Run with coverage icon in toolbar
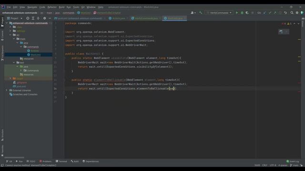This screenshot has height=171, width=305. pyautogui.click(x=247, y=13)
